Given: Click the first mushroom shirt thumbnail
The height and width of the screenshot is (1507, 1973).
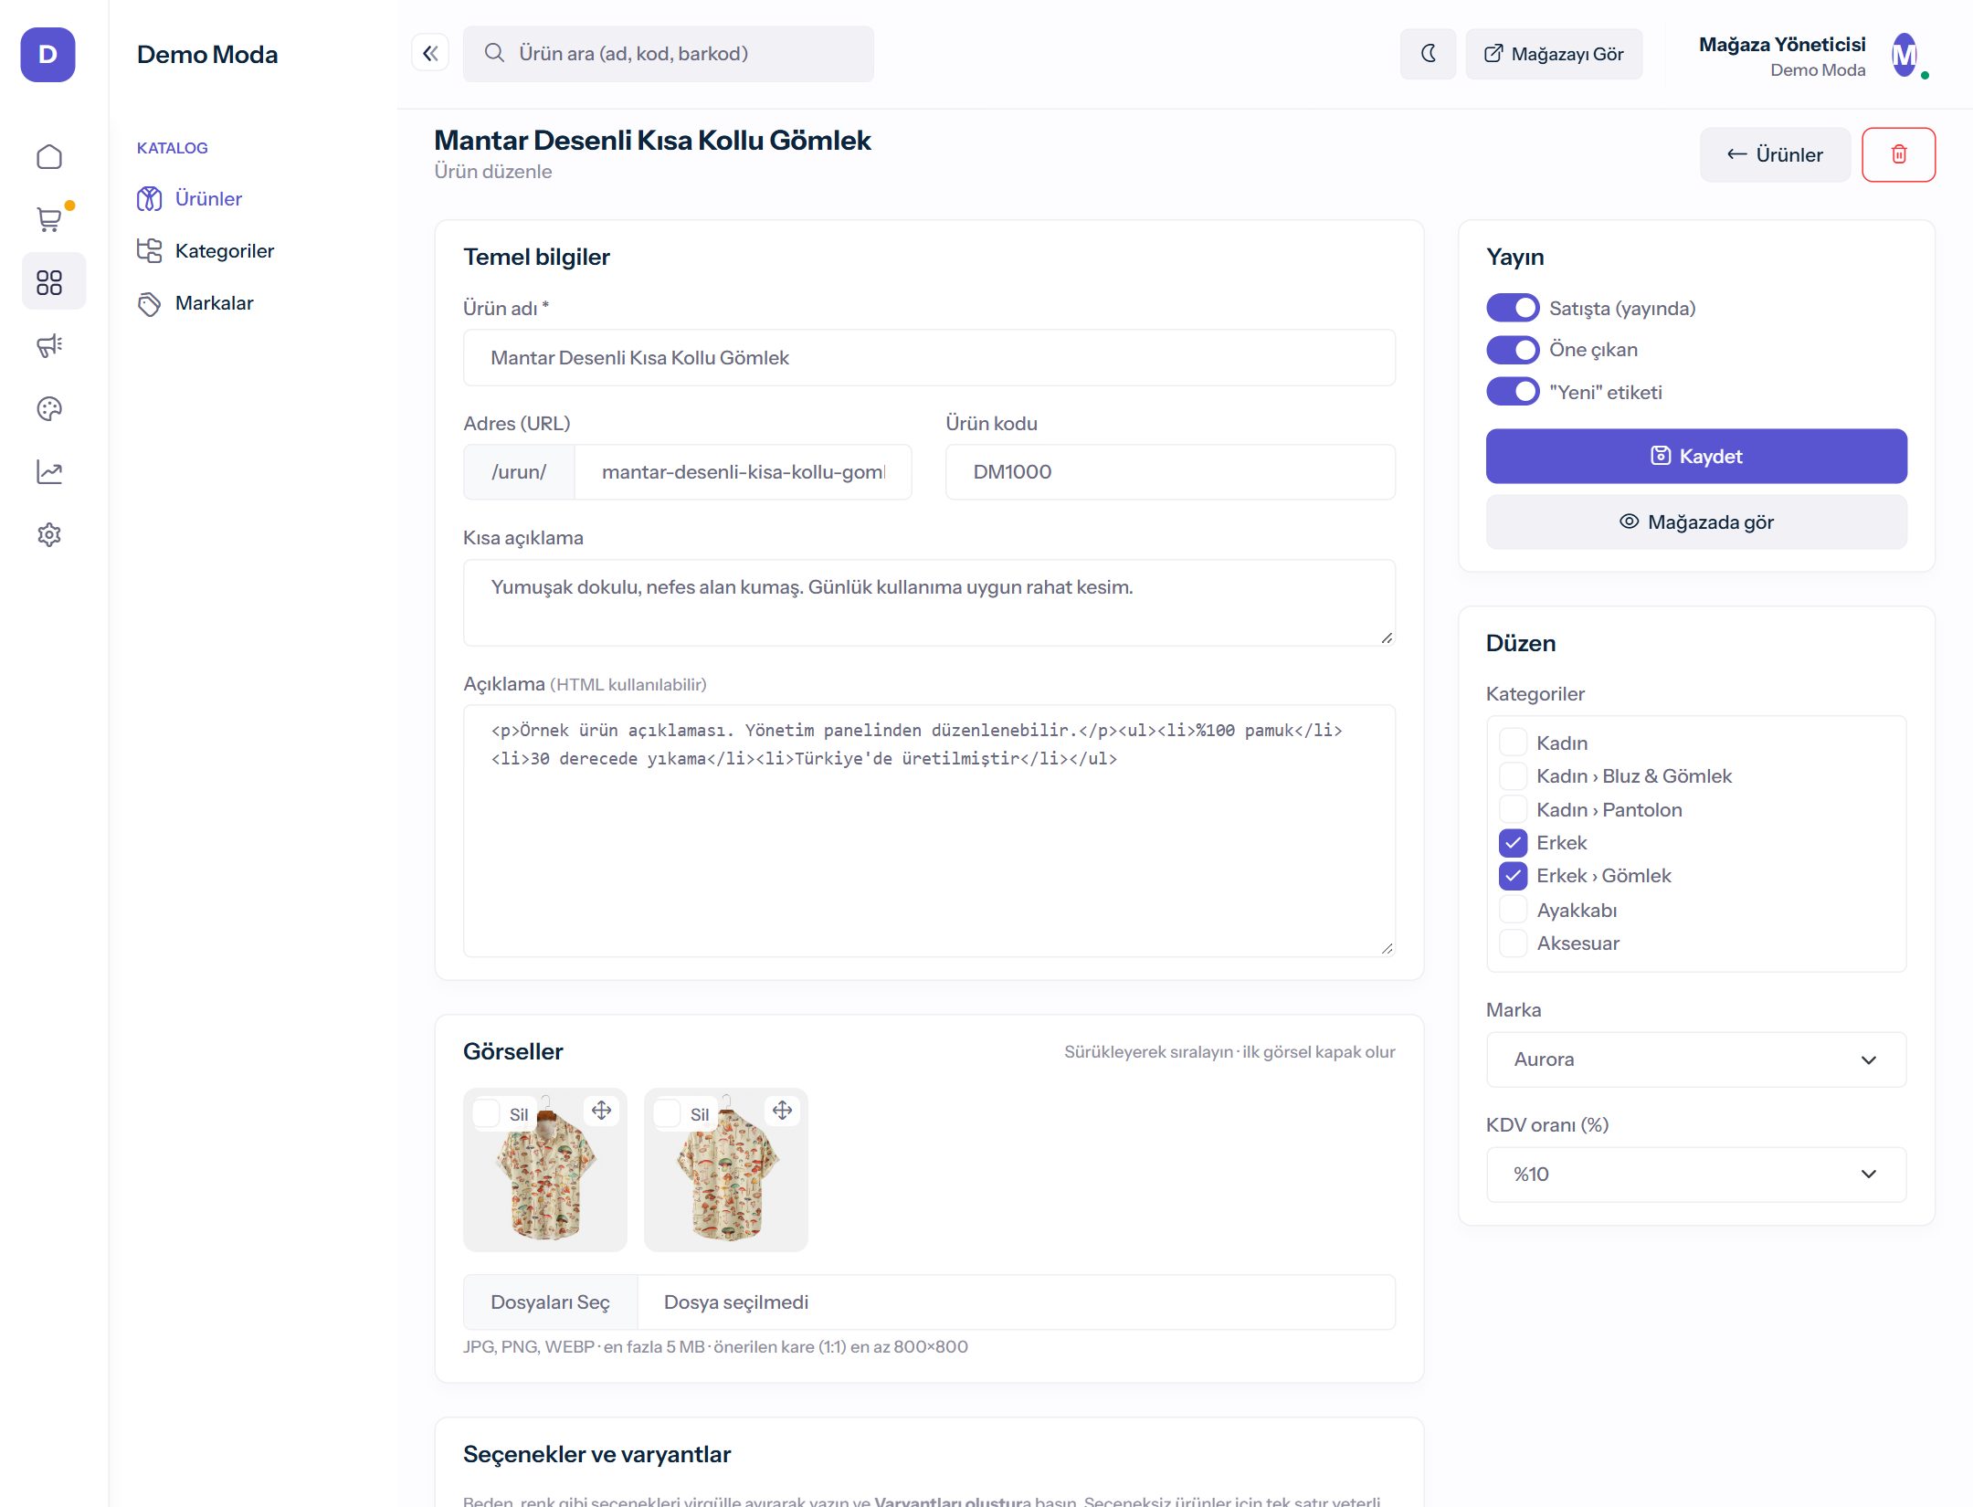Looking at the screenshot, I should (x=545, y=1170).
